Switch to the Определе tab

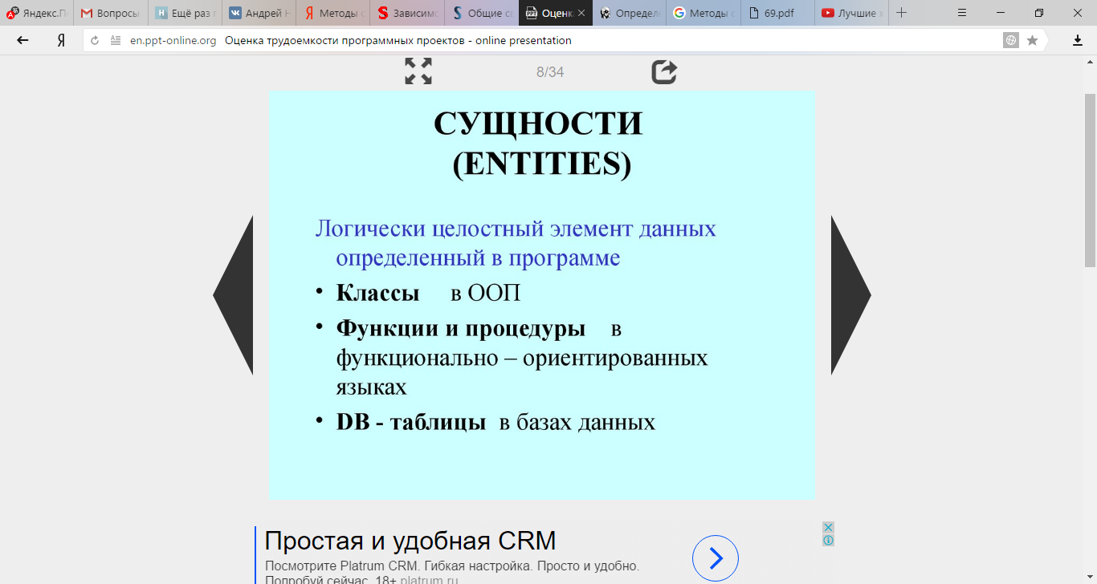coord(630,13)
